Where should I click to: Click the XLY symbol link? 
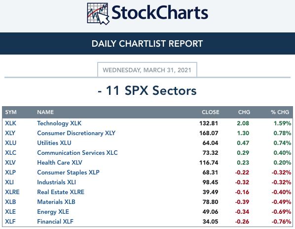[x=10, y=133]
